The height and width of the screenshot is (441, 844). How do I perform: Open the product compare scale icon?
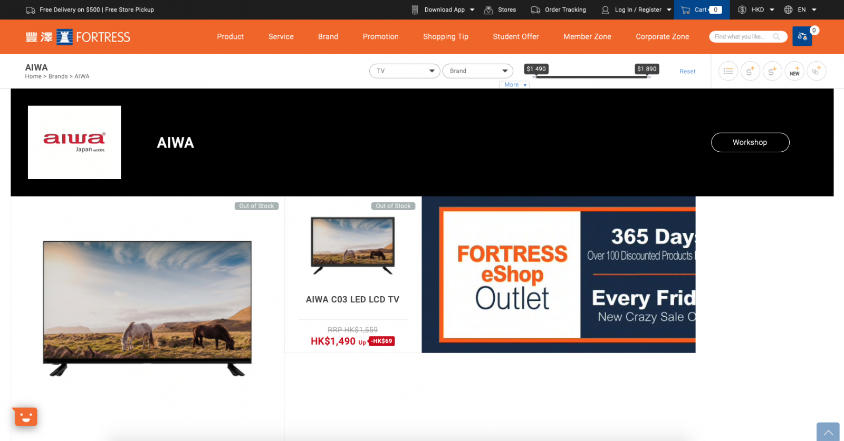[x=802, y=36]
